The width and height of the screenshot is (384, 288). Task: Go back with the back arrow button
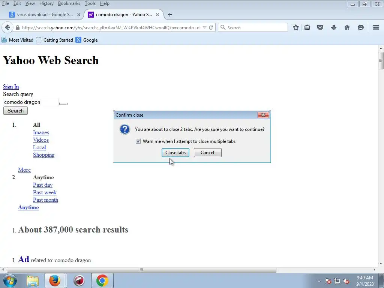click(x=7, y=27)
